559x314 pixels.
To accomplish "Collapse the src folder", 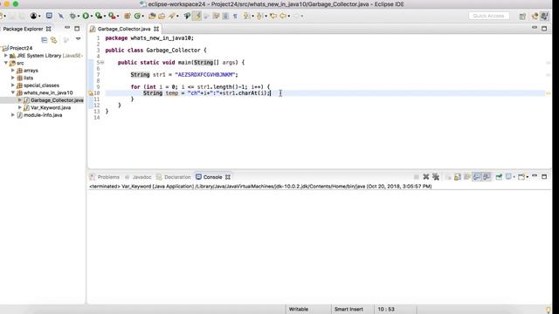I will coord(6,63).
